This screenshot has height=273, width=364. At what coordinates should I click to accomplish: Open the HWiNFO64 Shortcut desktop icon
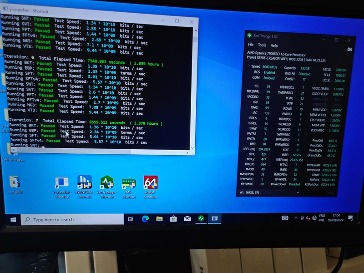coord(85,187)
